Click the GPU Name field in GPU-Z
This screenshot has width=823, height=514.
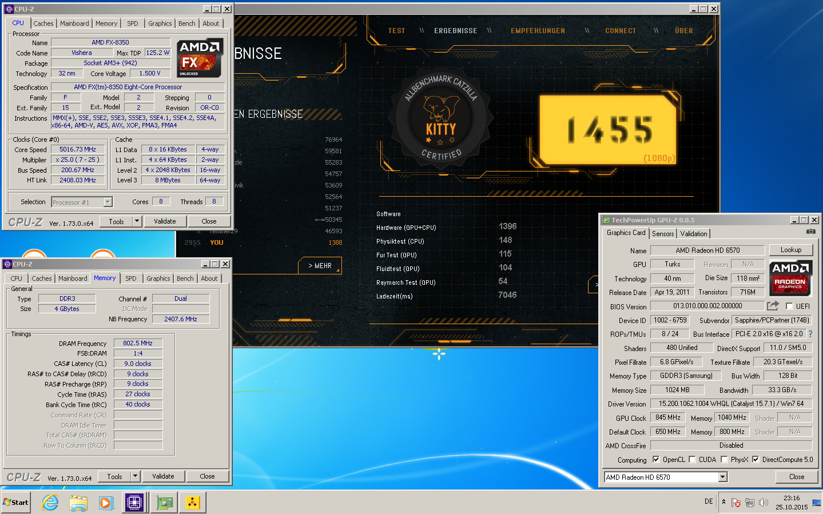point(707,250)
